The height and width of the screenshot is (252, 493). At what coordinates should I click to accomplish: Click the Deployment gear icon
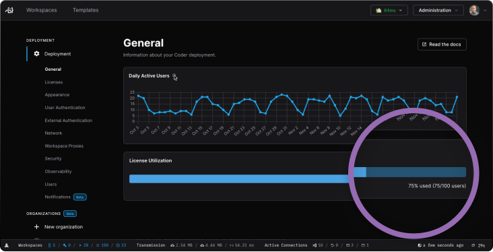coord(37,54)
